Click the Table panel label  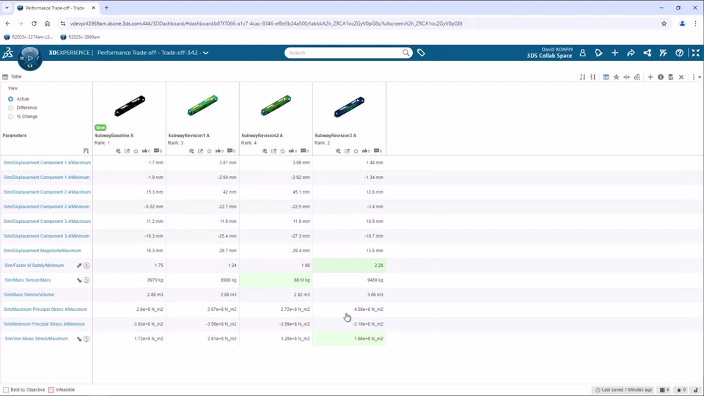pyautogui.click(x=16, y=77)
